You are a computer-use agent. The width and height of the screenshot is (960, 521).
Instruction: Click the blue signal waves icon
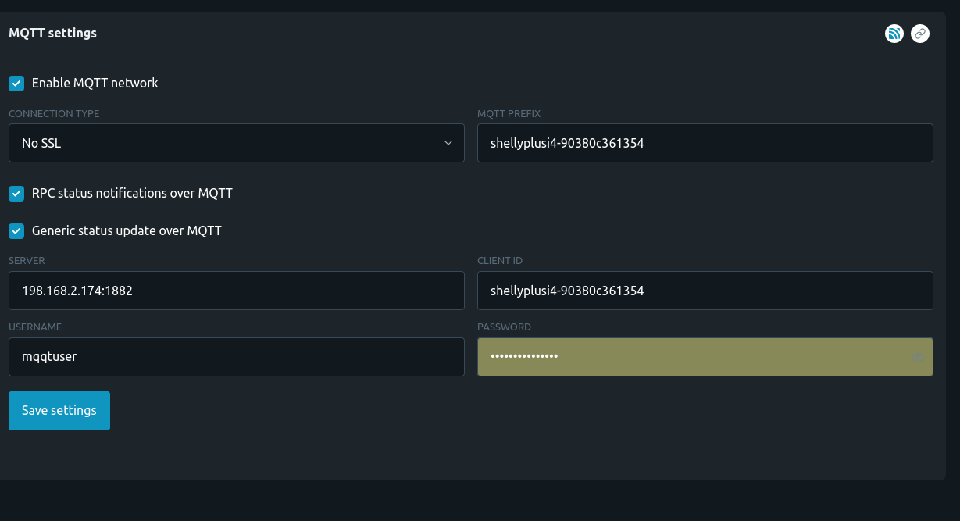click(x=894, y=34)
